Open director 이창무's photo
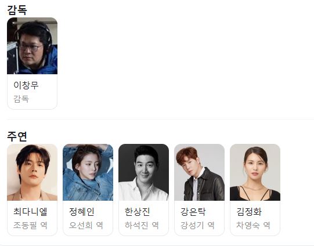This screenshot has height=246, width=314. pyautogui.click(x=33, y=46)
